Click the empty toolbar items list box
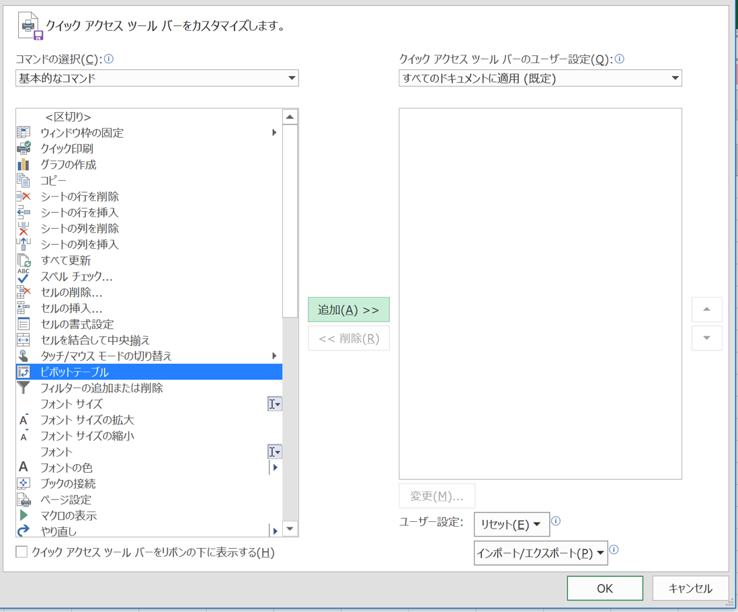 pos(540,294)
